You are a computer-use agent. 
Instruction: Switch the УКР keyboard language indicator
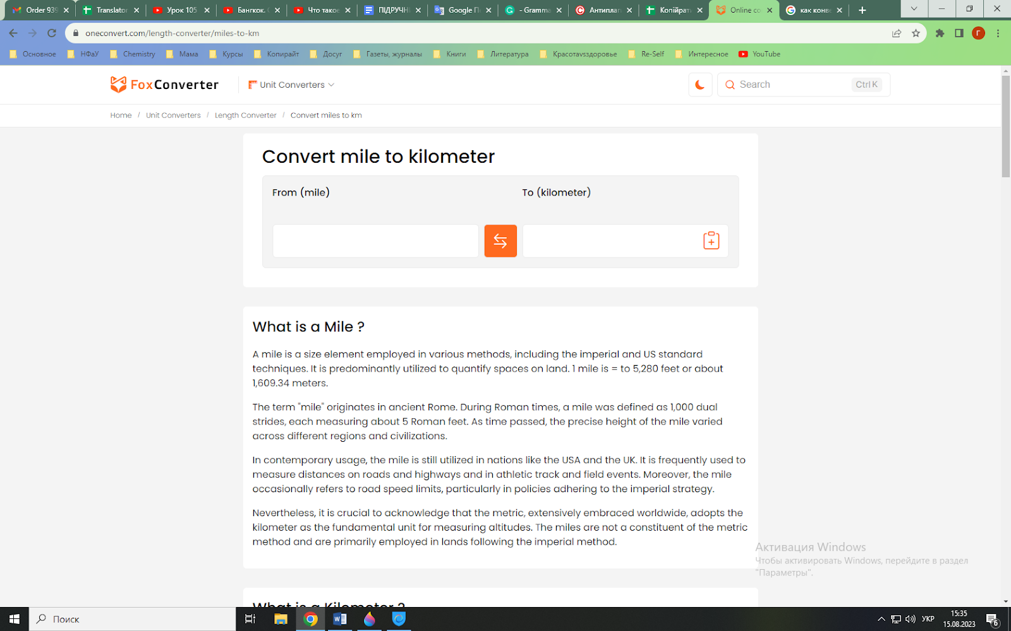click(x=928, y=619)
